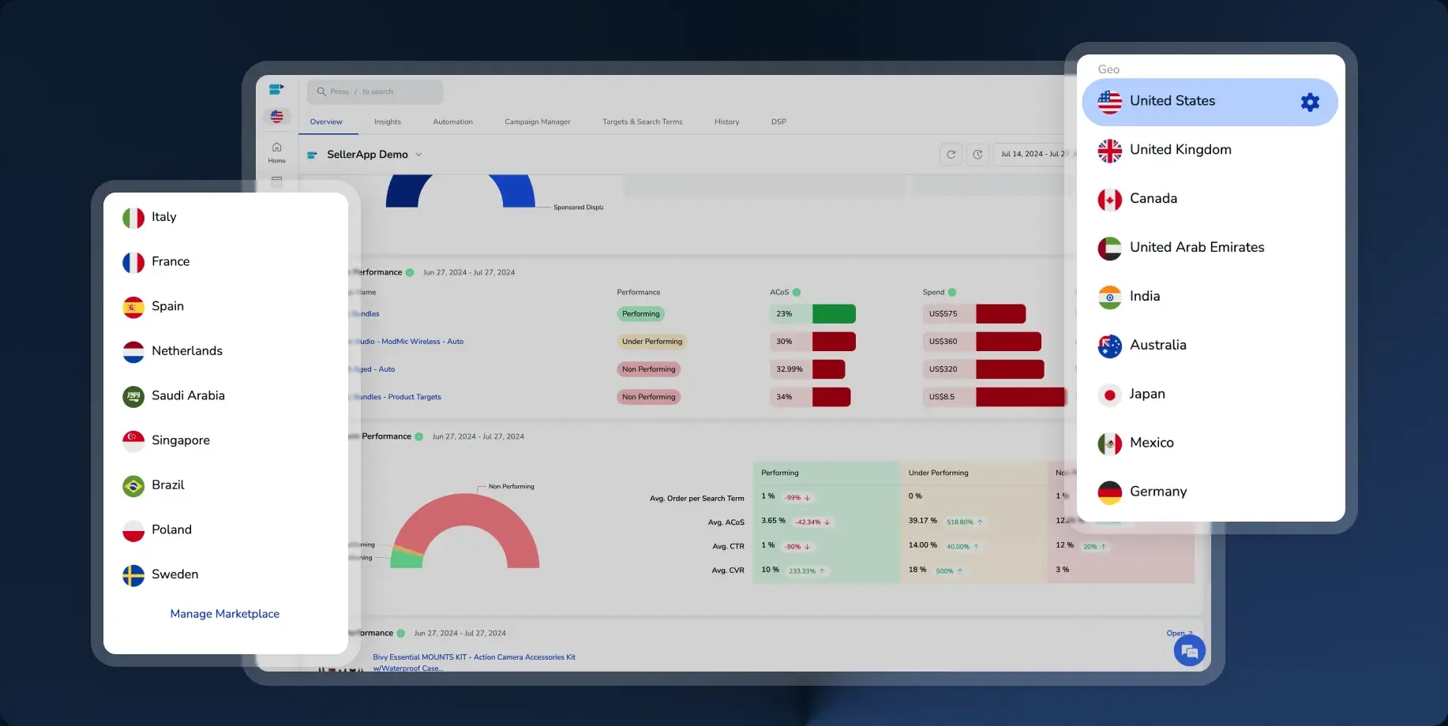The width and height of the screenshot is (1448, 726).
Task: Go to Targets & Search Terms tab
Action: point(642,122)
